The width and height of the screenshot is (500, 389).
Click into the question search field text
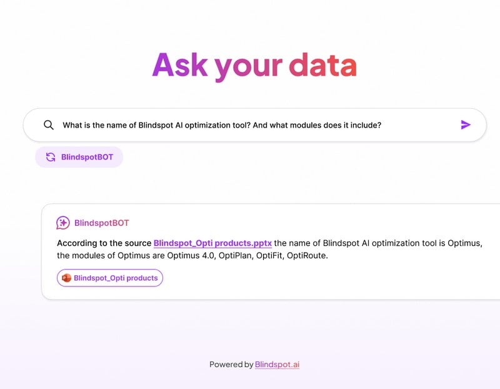(x=222, y=125)
